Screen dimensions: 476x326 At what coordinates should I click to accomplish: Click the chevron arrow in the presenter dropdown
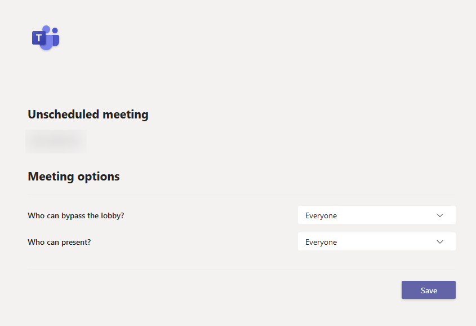click(440, 241)
